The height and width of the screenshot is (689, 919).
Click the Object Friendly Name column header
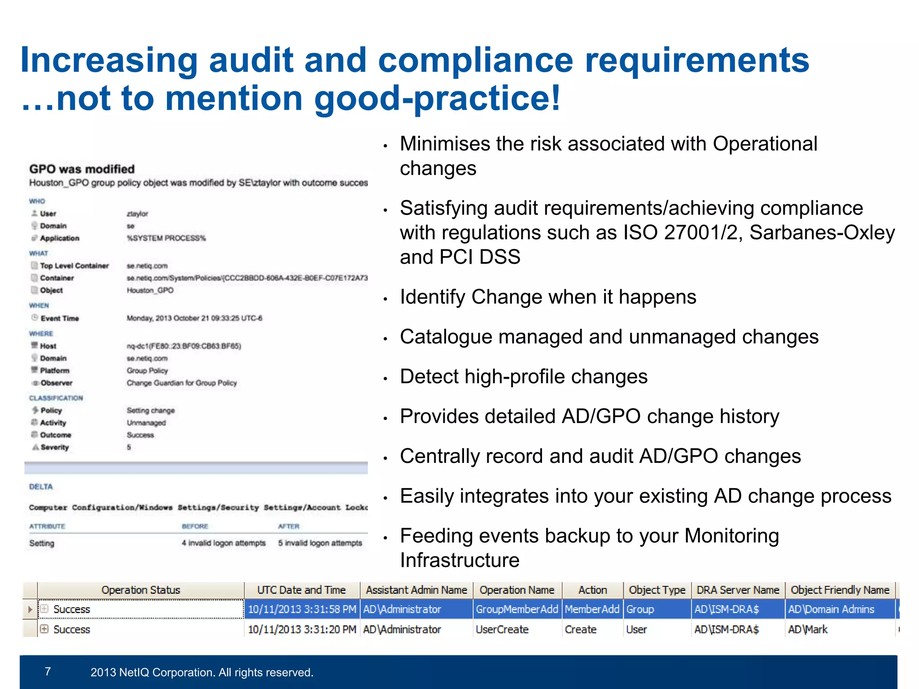click(x=840, y=590)
